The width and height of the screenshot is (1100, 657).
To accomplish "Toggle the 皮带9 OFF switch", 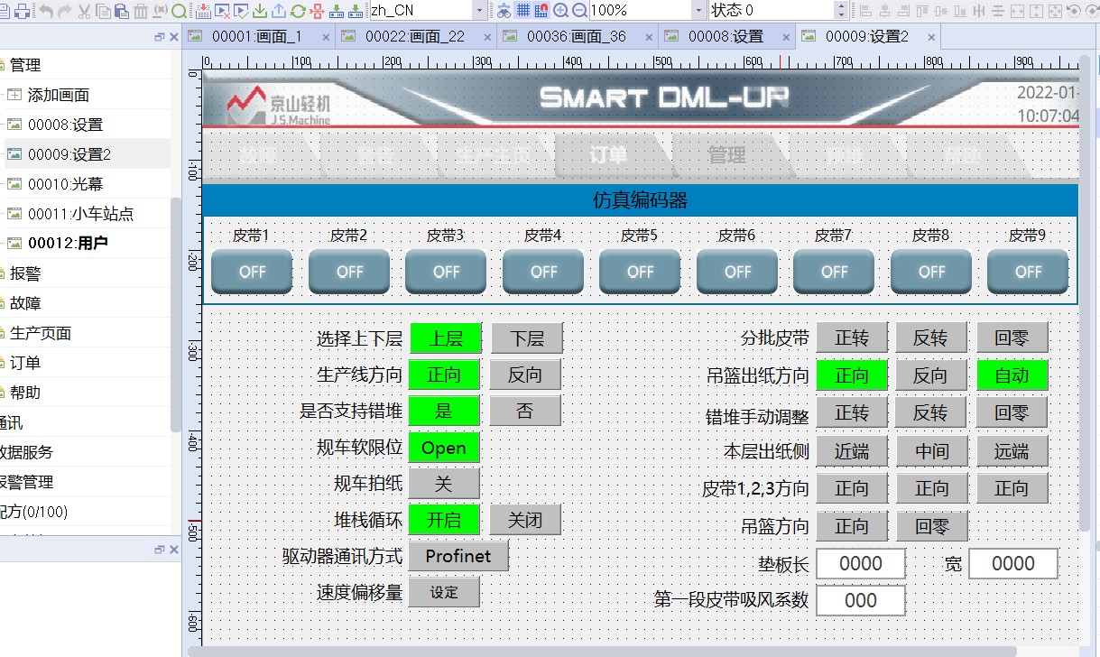I will tap(1028, 272).
